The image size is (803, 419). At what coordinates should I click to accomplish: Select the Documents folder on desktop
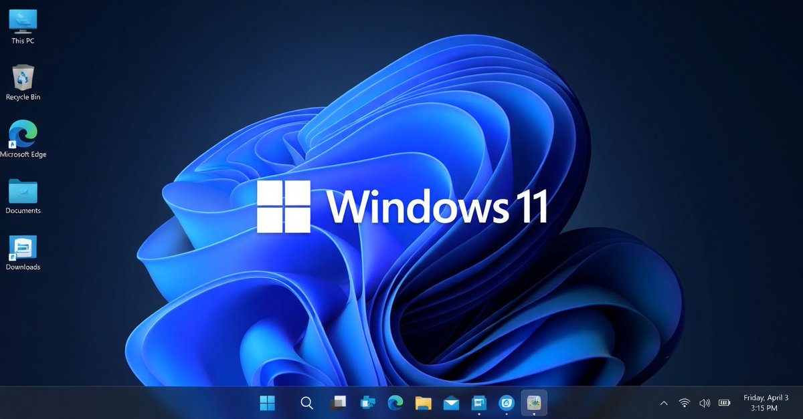[23, 196]
